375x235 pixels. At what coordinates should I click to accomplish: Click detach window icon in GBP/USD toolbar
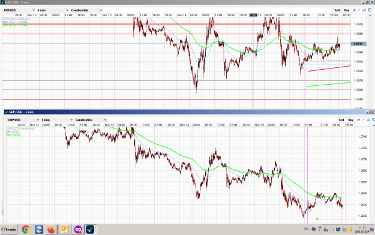(x=373, y=120)
